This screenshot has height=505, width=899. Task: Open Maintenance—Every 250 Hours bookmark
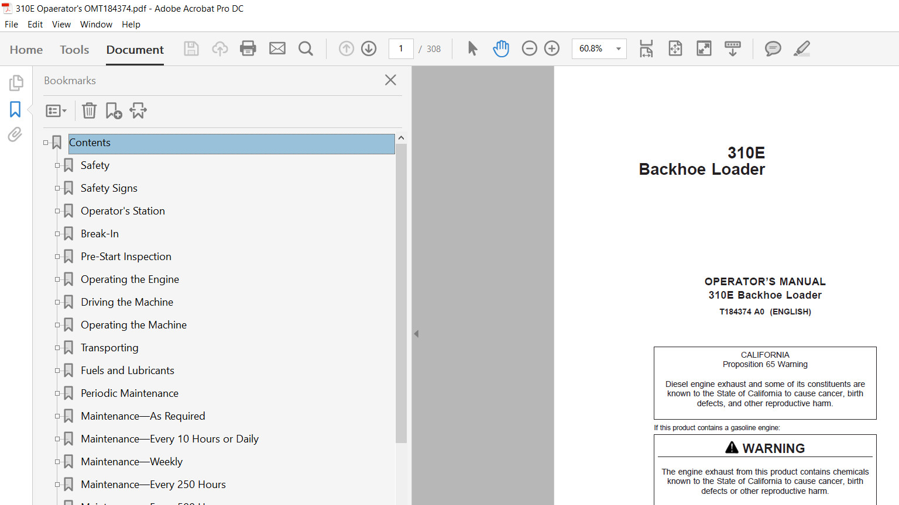click(153, 485)
